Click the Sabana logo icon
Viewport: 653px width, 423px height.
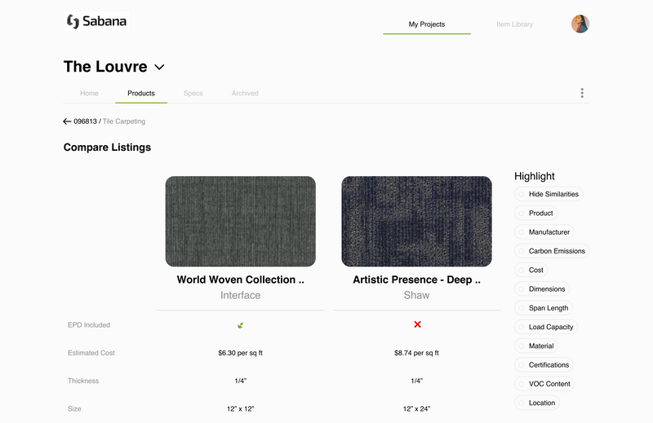coord(73,21)
